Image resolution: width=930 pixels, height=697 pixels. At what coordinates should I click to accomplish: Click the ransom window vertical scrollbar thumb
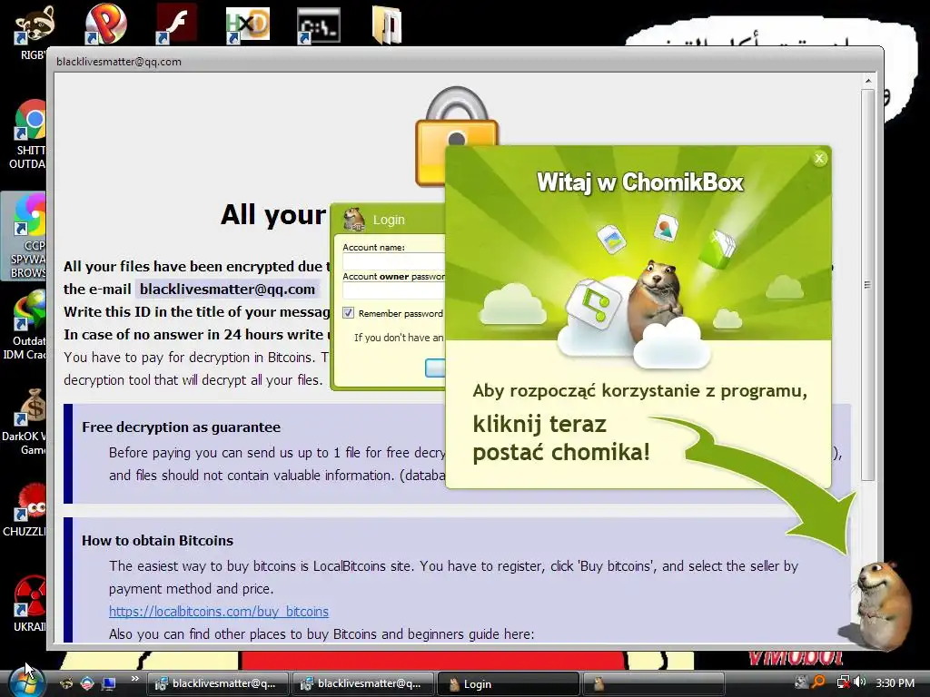(x=867, y=284)
